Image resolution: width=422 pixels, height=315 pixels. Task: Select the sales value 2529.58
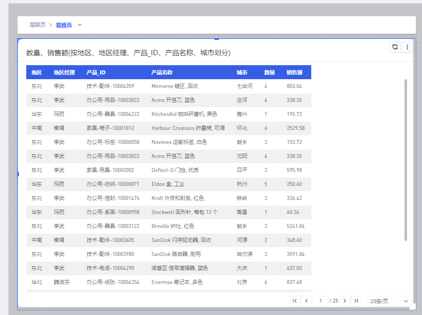tap(295, 128)
